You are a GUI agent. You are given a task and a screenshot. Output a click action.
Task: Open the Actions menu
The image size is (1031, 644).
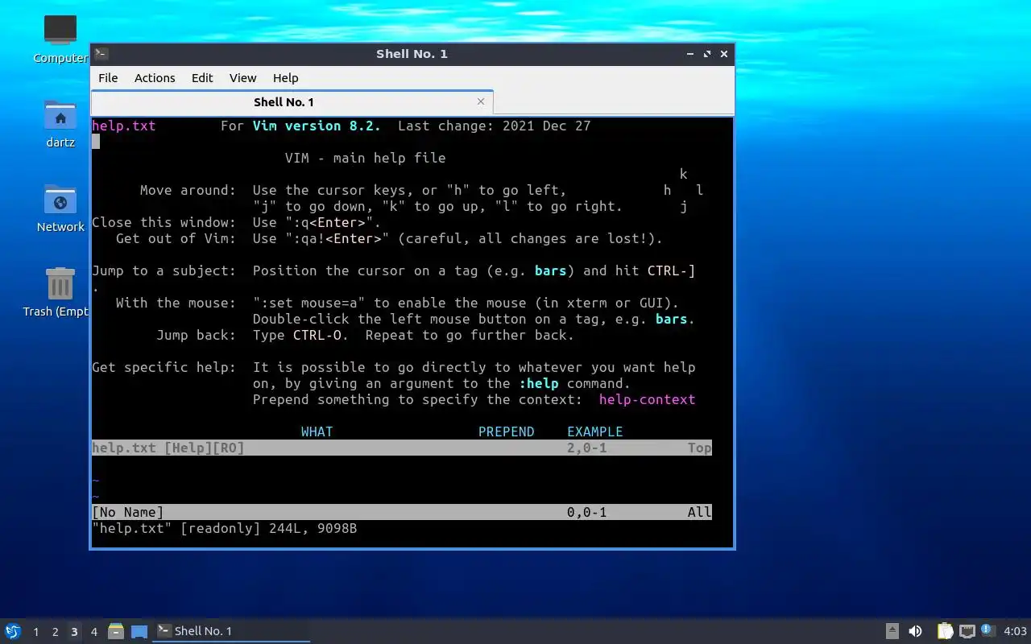point(155,78)
